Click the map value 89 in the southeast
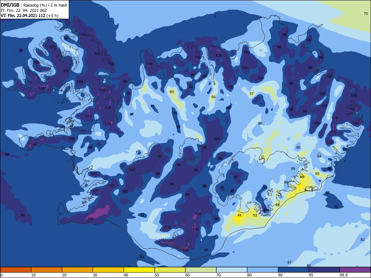Image resolution: width=371 pixels, height=278 pixels. tap(286, 182)
